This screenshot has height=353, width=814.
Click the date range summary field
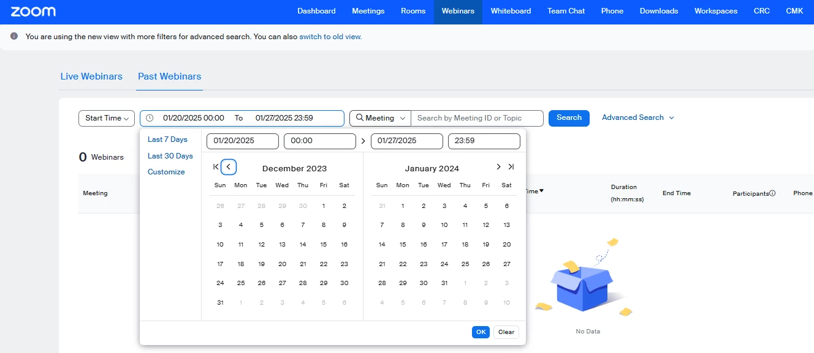coord(242,118)
